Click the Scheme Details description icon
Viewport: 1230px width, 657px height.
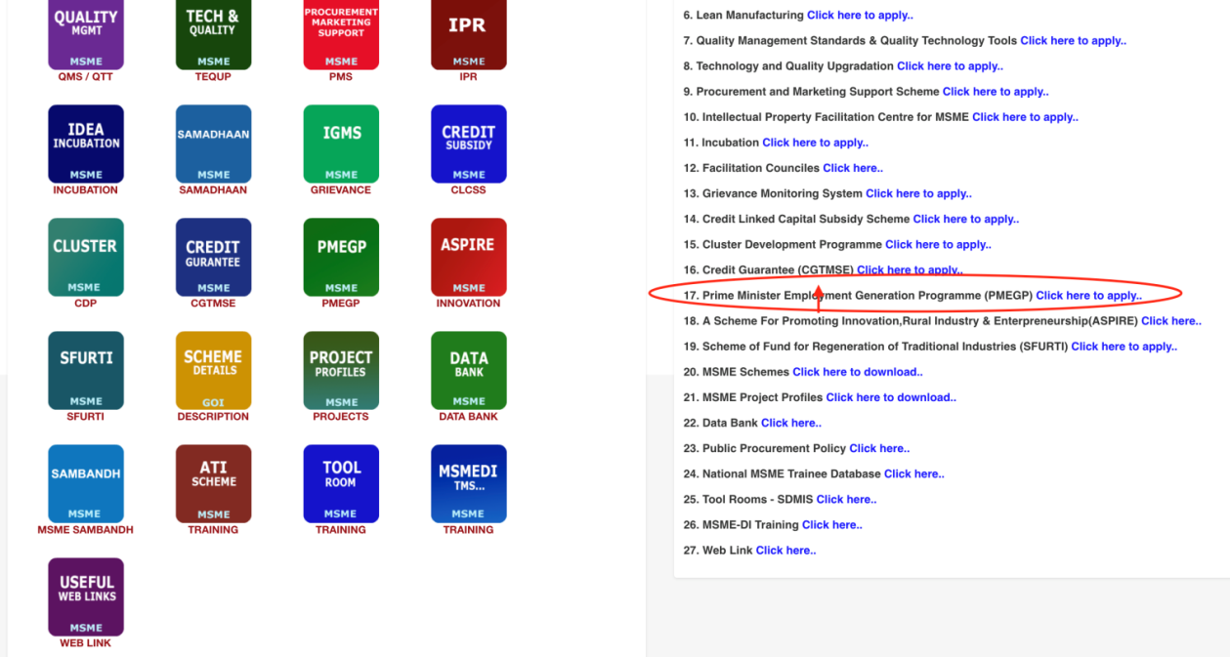click(213, 371)
